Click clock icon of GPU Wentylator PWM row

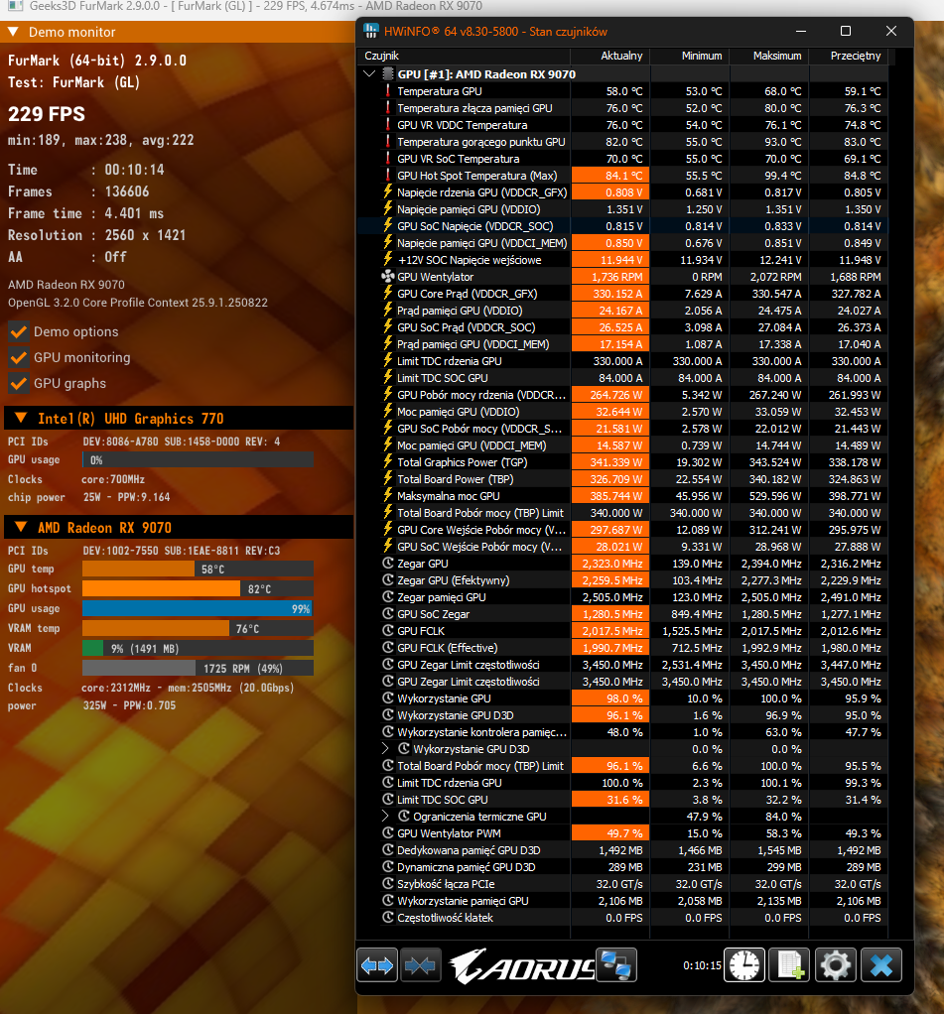click(x=388, y=833)
